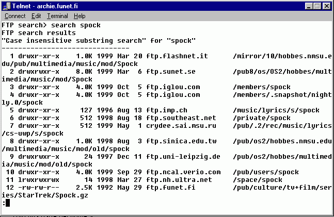Minimize the Telnet window
Viewport: 334px width, 217px height.
309,6
